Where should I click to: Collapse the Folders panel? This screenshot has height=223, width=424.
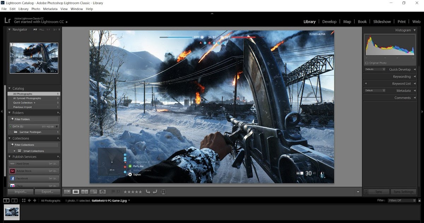coord(10,113)
